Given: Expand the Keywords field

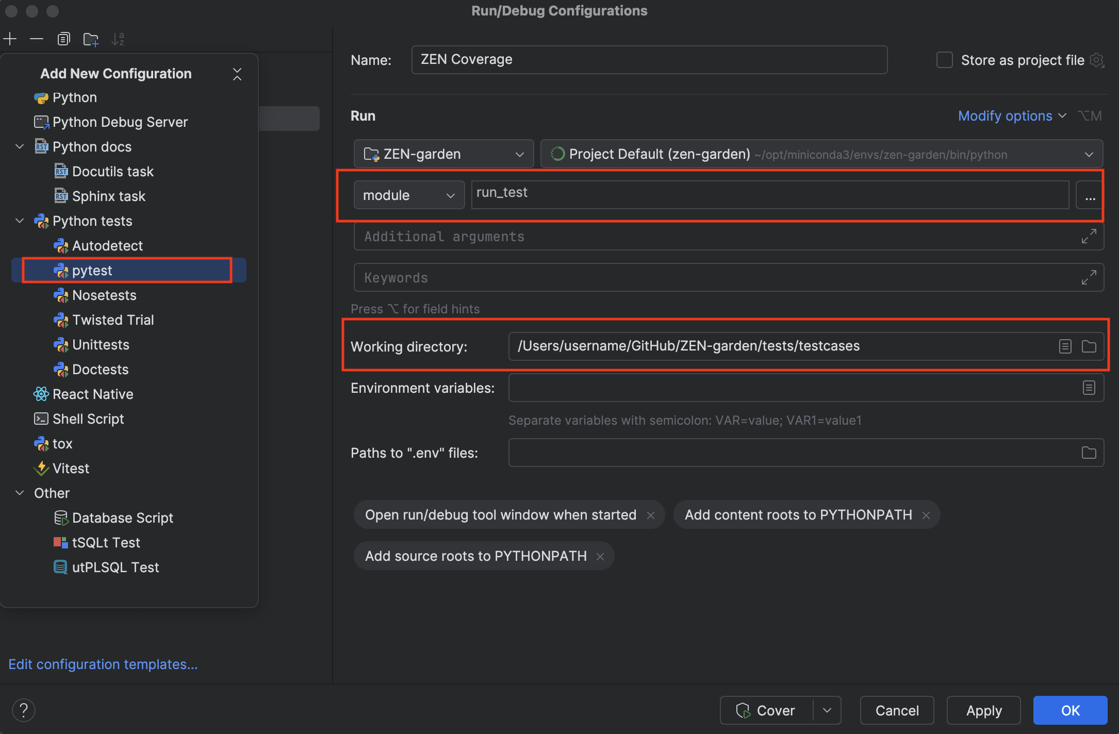Looking at the screenshot, I should [x=1089, y=277].
